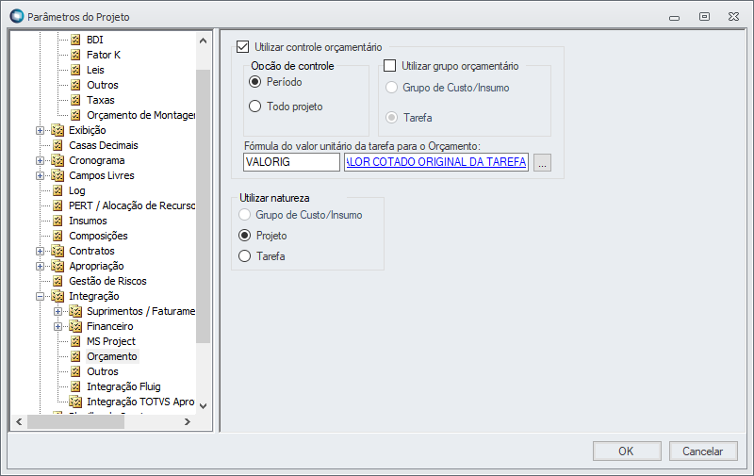Click the MS Project tree icon
The height and width of the screenshot is (476, 754).
[x=76, y=341]
